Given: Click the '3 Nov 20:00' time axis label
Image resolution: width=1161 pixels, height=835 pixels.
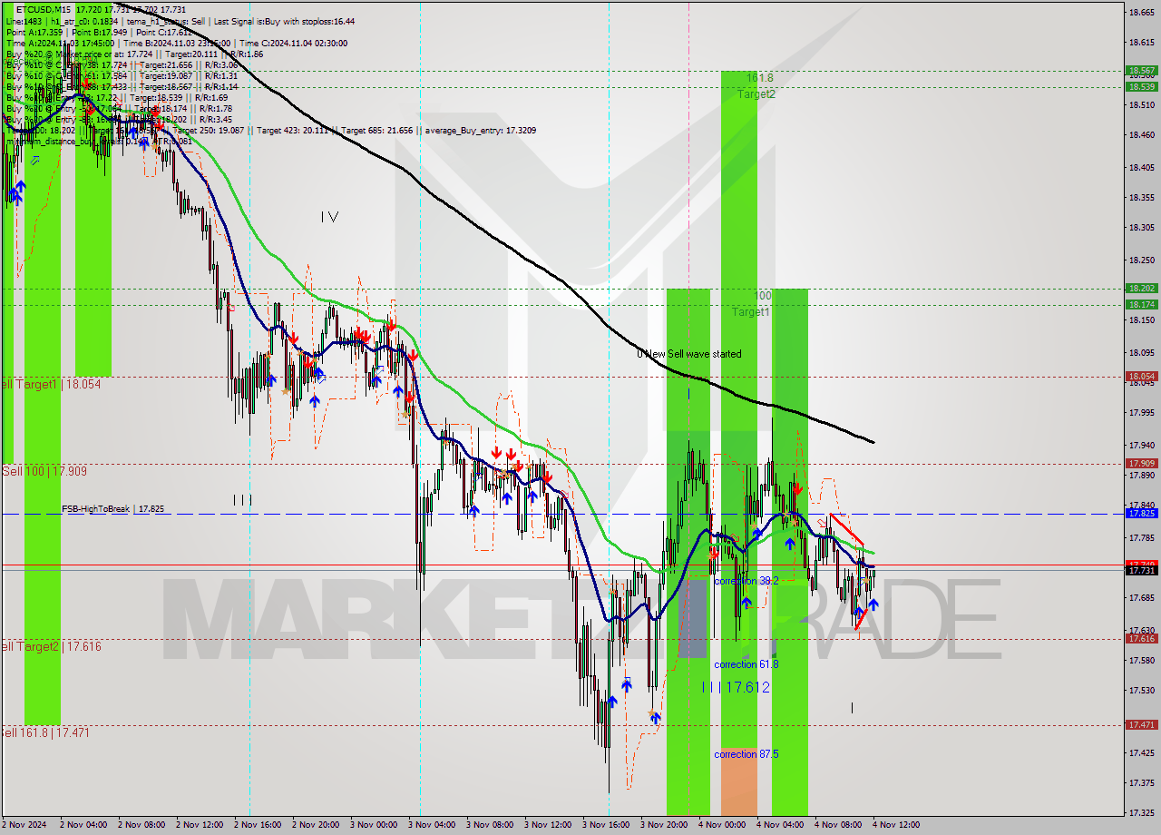Looking at the screenshot, I should pos(664,825).
